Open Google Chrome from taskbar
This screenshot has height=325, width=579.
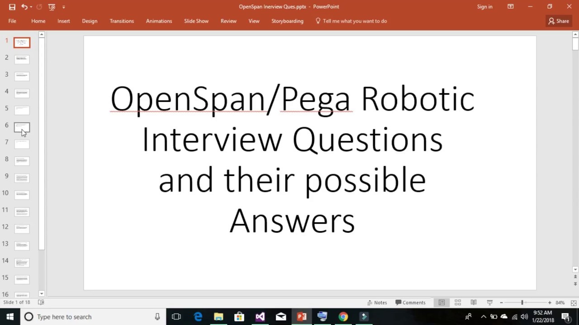[343, 317]
